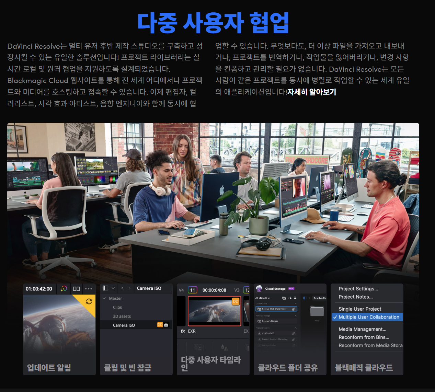Click the collaboration studio photo

(213, 203)
